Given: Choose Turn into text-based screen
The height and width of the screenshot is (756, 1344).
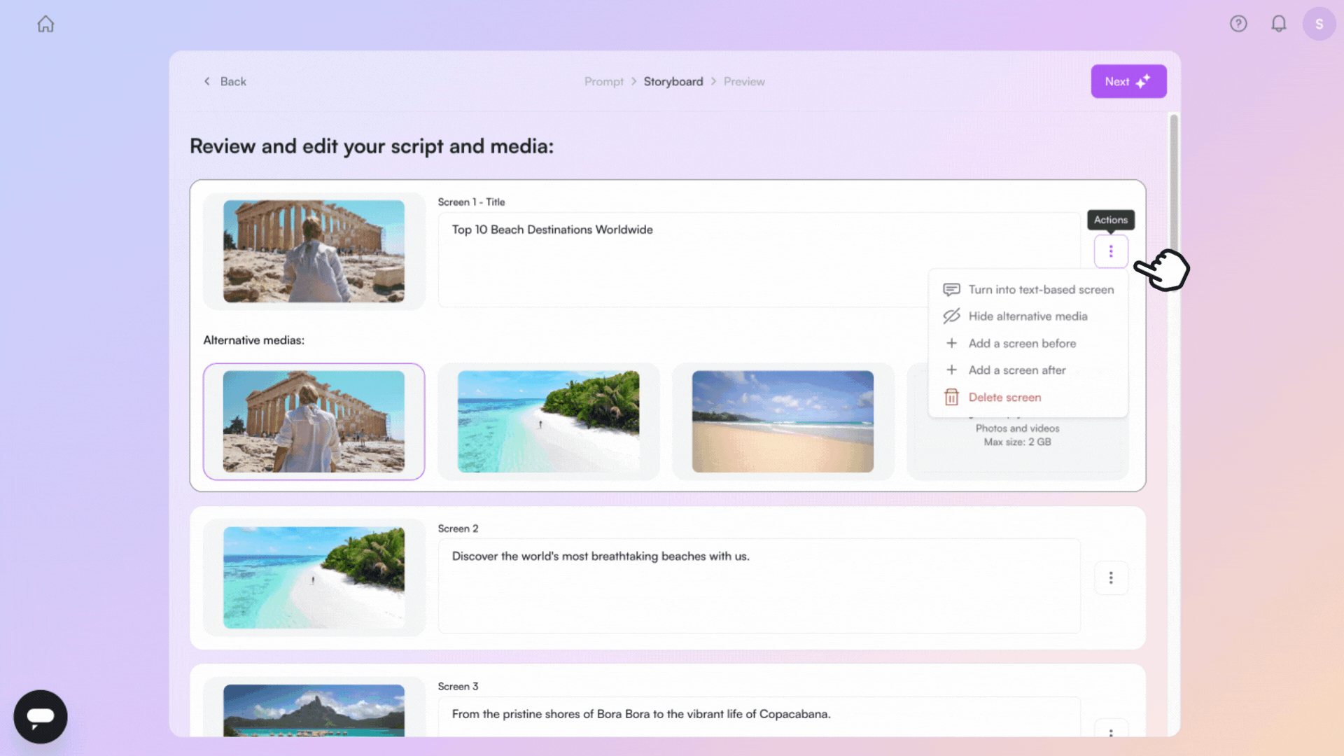Looking at the screenshot, I should pos(1028,290).
